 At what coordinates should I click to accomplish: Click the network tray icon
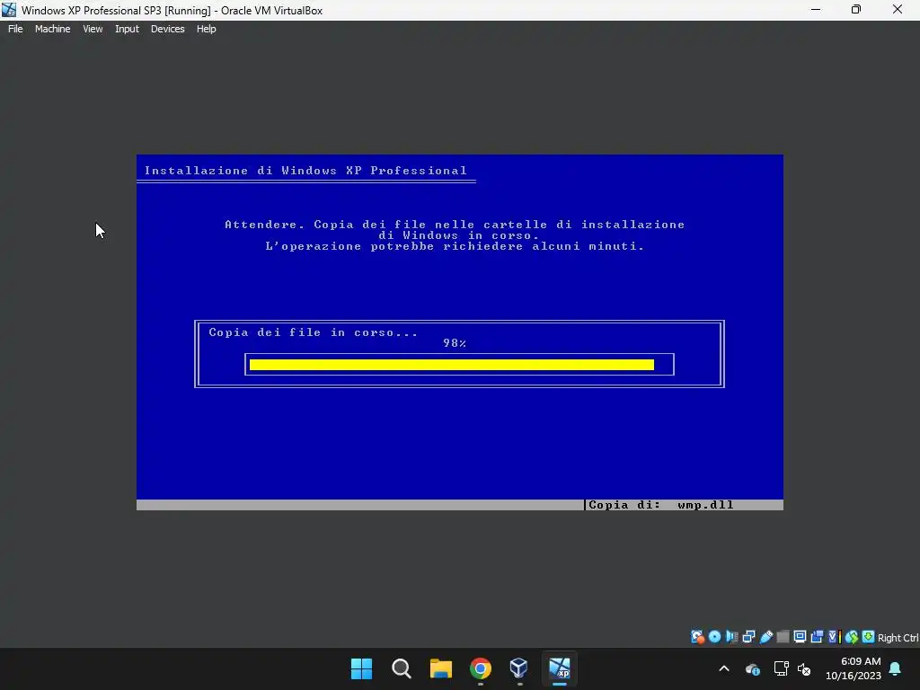tap(781, 668)
